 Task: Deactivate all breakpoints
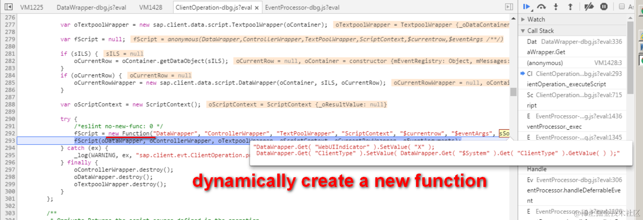[x=589, y=7]
